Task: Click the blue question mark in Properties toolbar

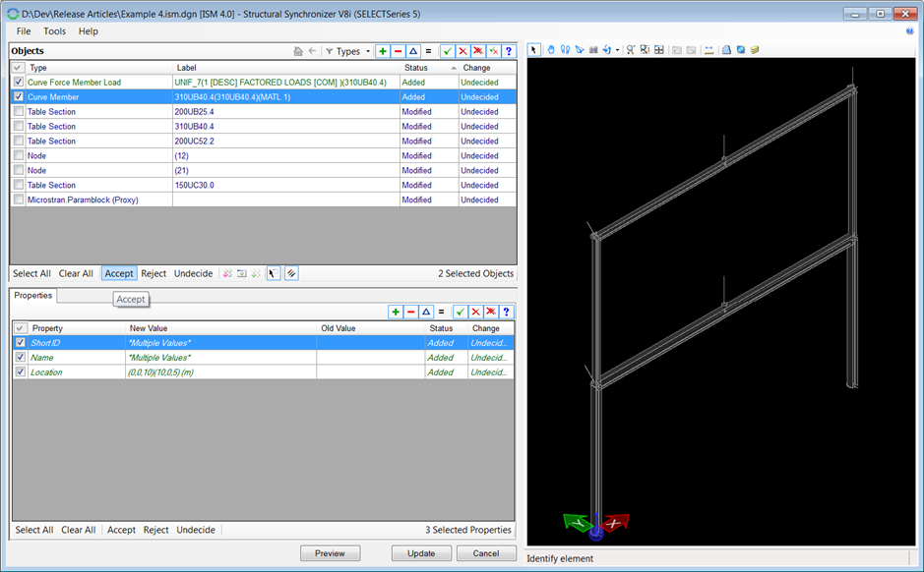Action: pos(508,312)
